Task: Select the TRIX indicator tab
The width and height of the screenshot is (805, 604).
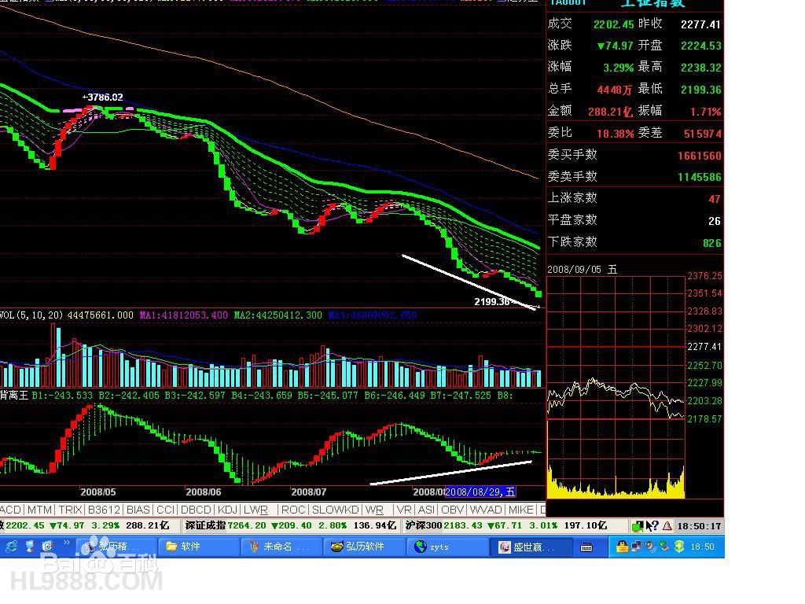Action: [x=70, y=510]
